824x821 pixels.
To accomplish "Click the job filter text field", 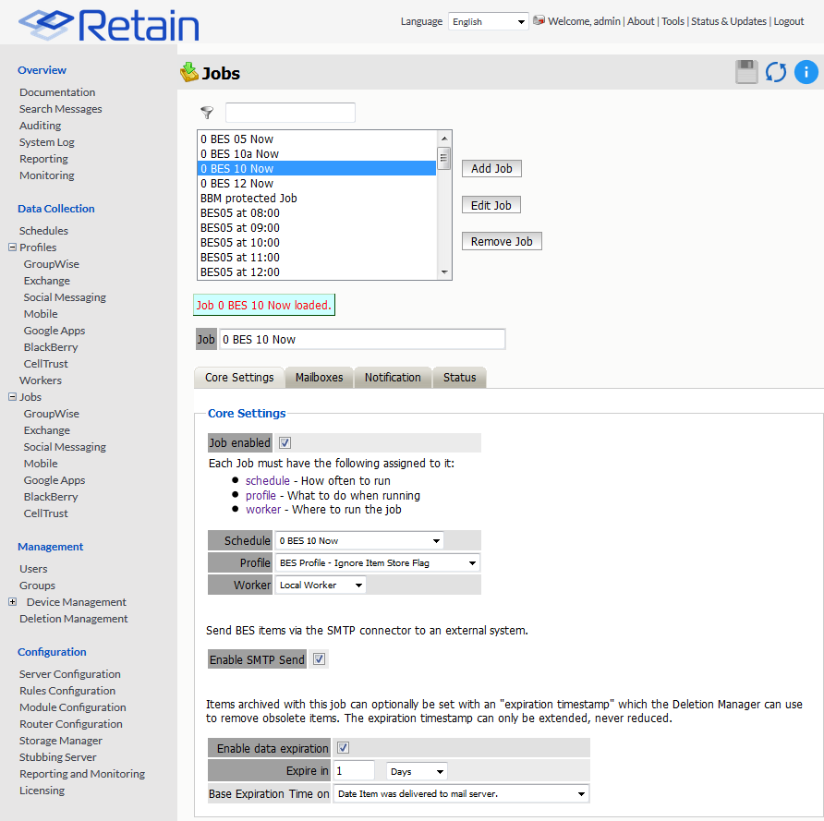I will pyautogui.click(x=290, y=113).
